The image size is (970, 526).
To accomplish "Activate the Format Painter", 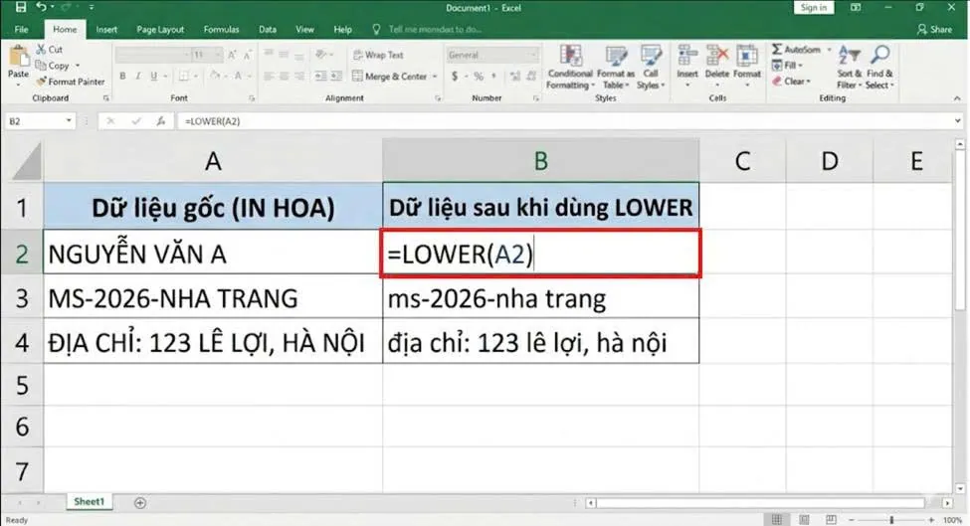I will click(70, 81).
